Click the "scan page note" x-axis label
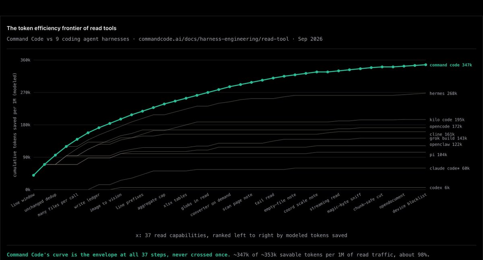The image size is (483, 260). point(238,202)
